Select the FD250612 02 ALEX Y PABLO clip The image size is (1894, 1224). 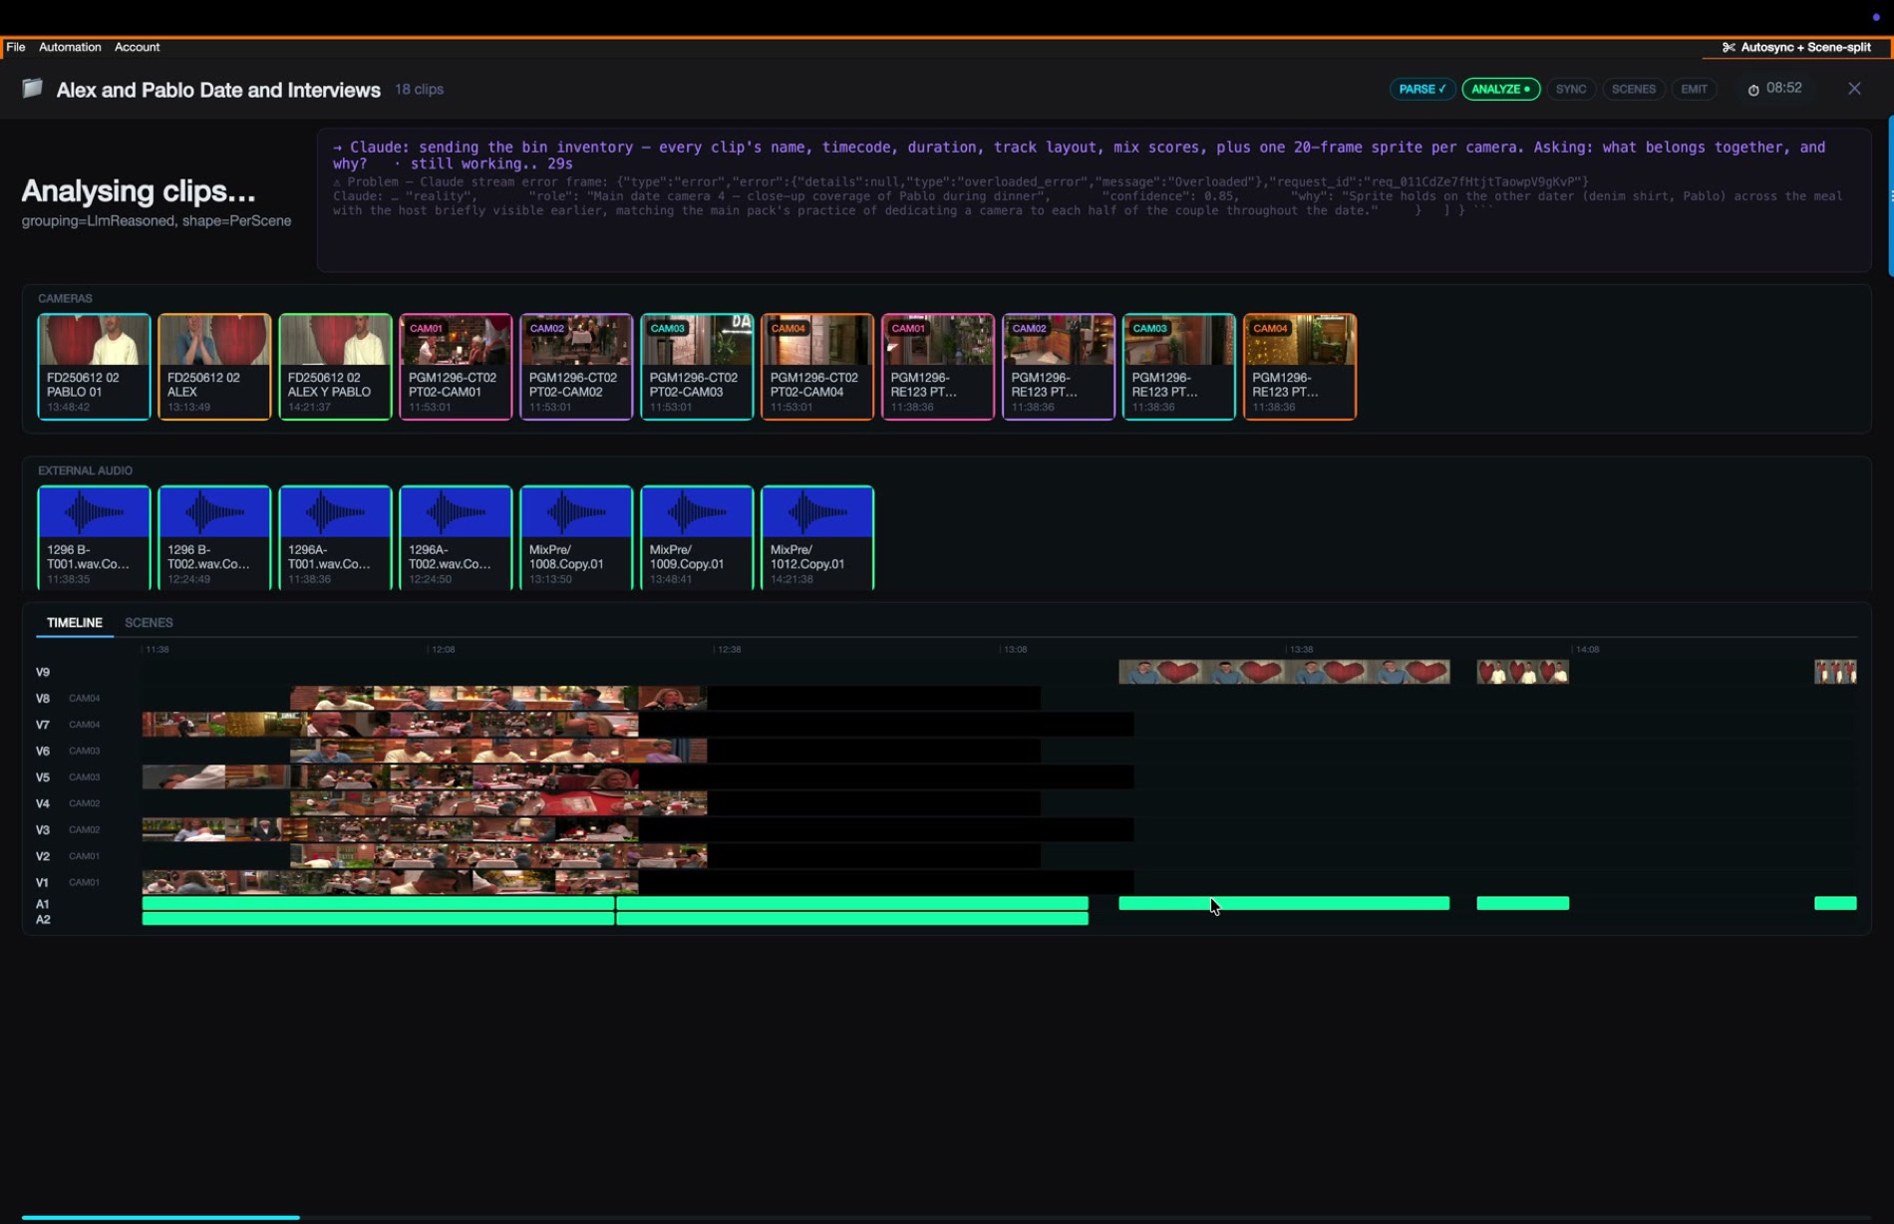click(335, 367)
